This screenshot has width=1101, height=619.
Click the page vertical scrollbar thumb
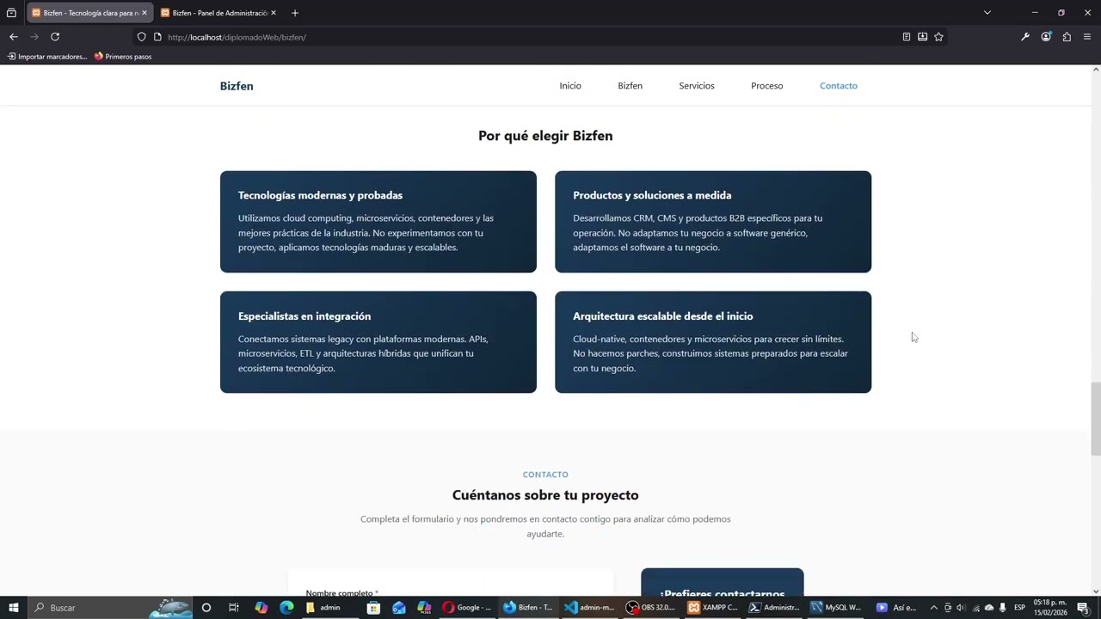coord(1095,419)
